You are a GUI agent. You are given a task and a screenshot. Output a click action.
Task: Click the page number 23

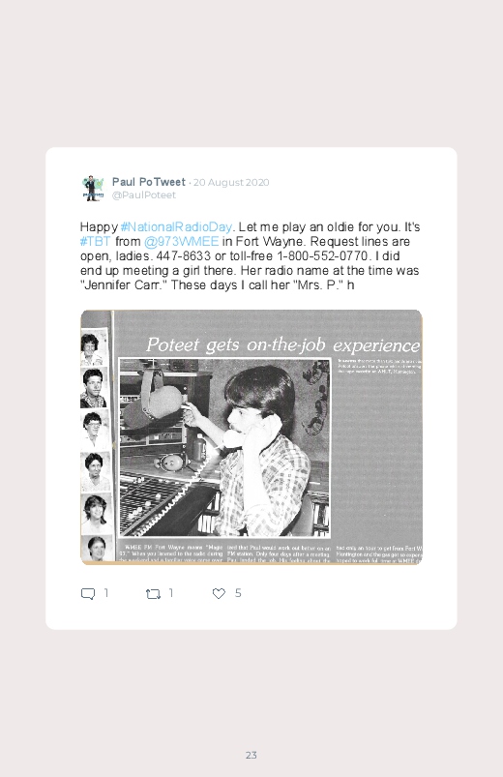click(251, 755)
